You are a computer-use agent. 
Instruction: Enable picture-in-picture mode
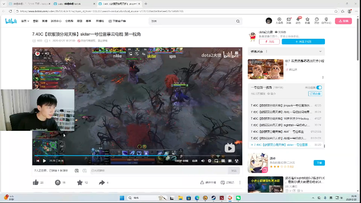click(x=216, y=161)
